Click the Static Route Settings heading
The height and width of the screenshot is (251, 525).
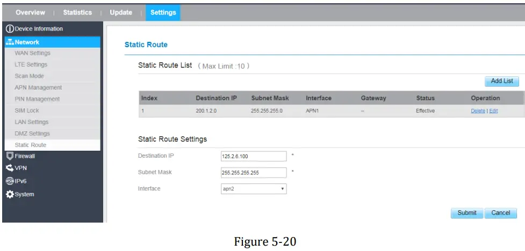tap(172, 139)
